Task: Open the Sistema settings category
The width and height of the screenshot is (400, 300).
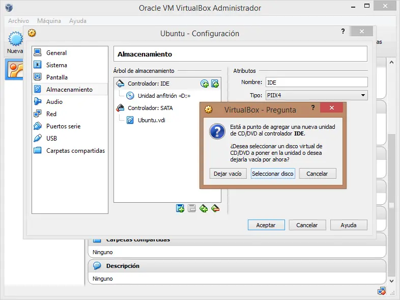Action: click(70, 65)
